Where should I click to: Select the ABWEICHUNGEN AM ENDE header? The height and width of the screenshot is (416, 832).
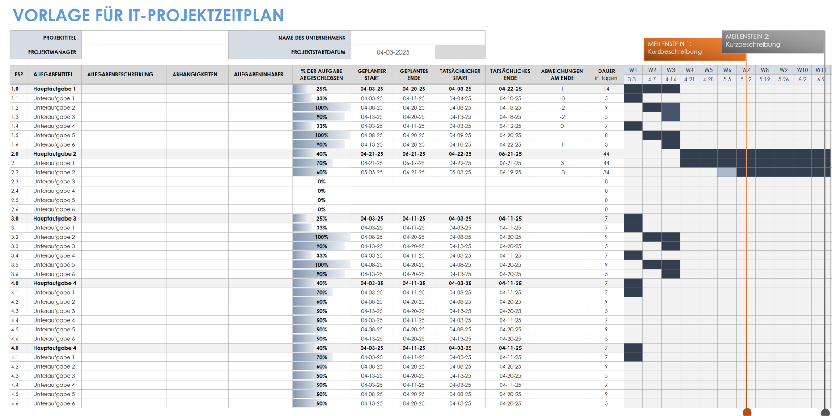click(x=562, y=75)
